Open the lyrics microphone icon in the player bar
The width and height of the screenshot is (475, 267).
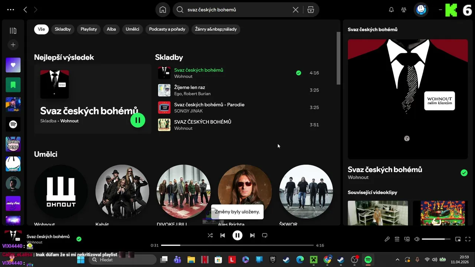(387, 239)
